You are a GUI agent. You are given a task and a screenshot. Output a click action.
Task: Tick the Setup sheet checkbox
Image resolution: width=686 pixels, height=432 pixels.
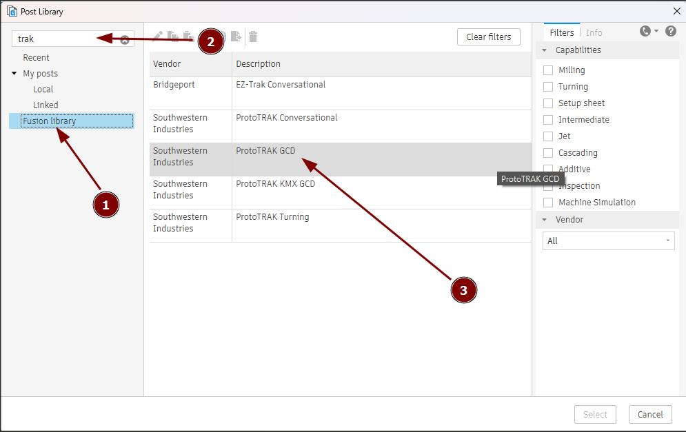click(x=547, y=103)
